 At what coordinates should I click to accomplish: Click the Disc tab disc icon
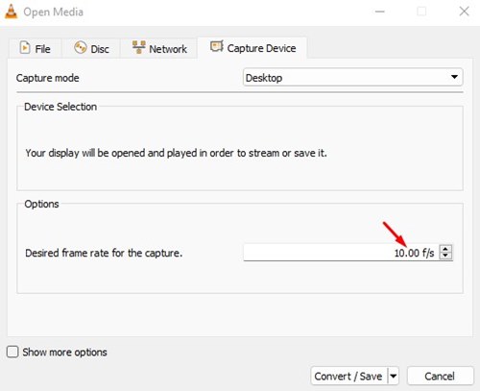81,48
